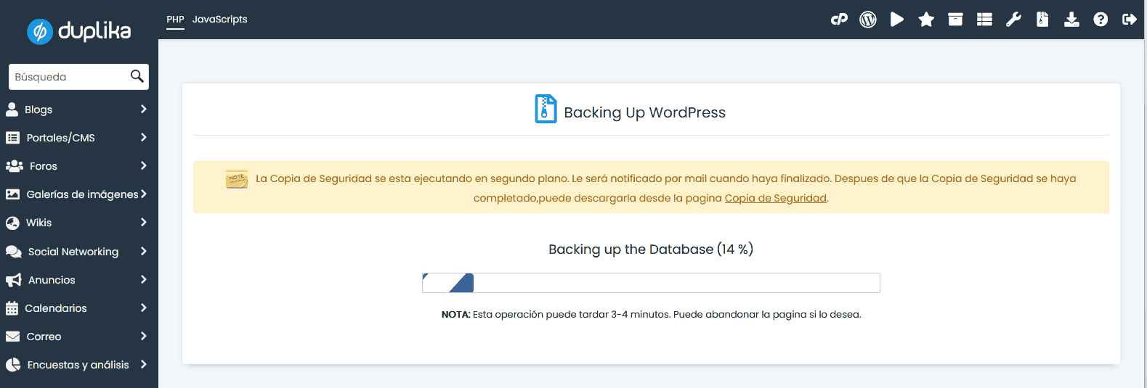Open the Copia de Seguridad link
The width and height of the screenshot is (1147, 388).
[x=776, y=198]
